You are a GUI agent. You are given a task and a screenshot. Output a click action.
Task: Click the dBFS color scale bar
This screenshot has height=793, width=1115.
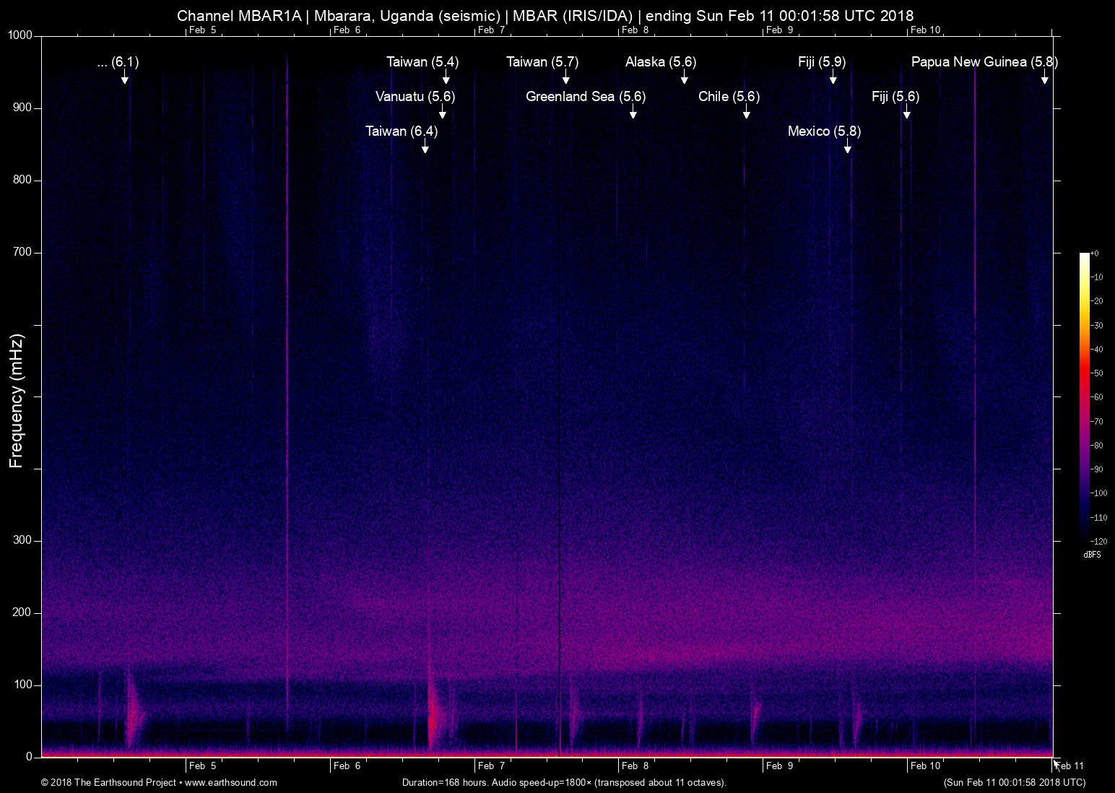coord(1084,396)
